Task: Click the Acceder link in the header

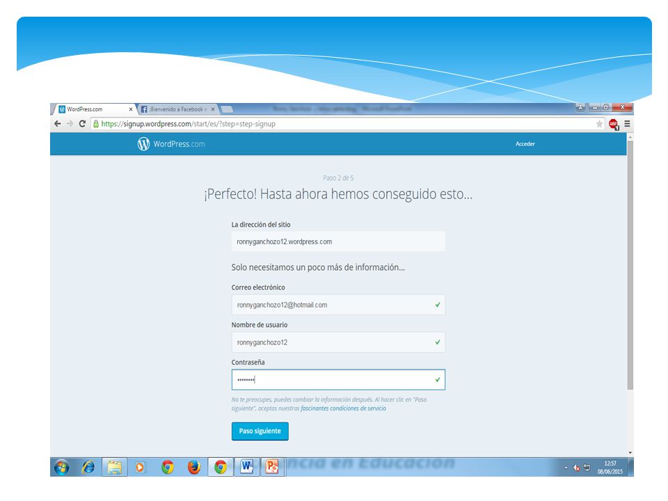Action: pyautogui.click(x=525, y=144)
